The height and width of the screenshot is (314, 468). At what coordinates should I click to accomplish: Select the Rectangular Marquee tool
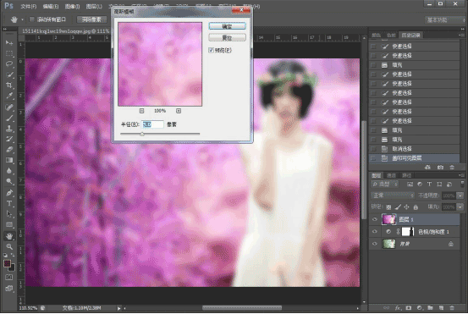pyautogui.click(x=9, y=53)
